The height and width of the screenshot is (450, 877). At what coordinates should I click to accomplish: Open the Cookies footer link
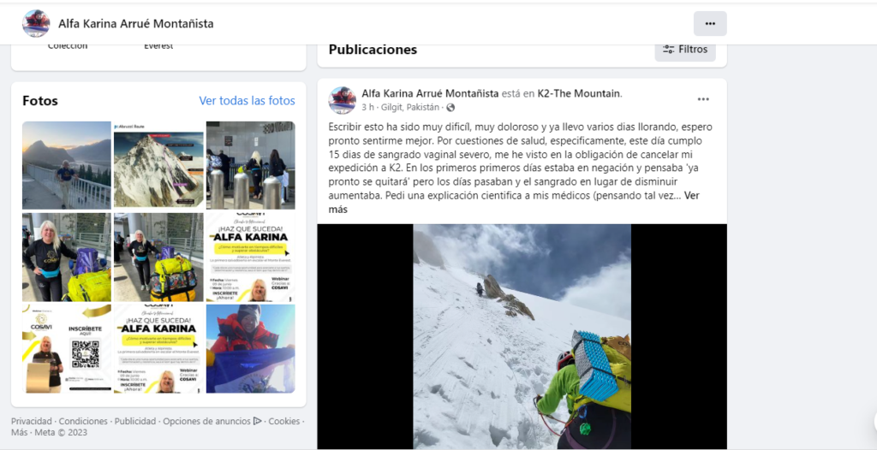tap(284, 421)
